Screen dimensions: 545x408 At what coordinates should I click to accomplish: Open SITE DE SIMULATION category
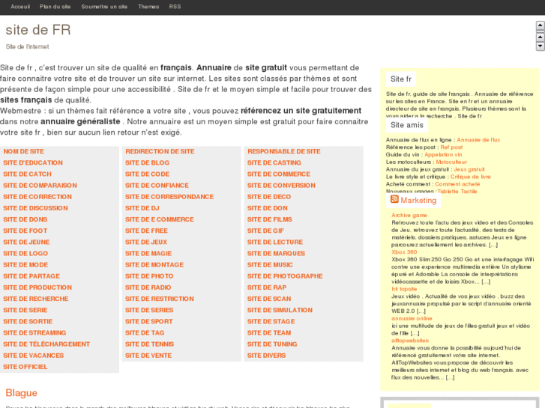pos(280,310)
